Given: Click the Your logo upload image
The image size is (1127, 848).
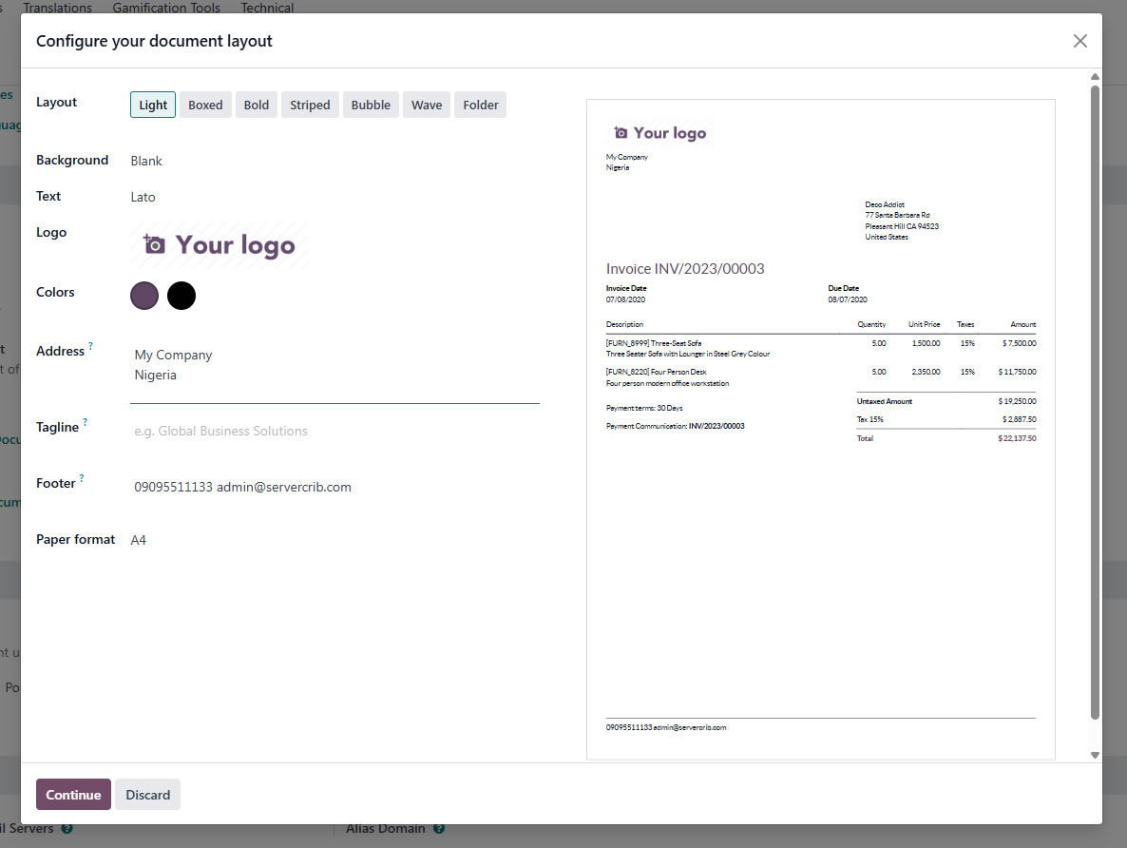Looking at the screenshot, I should pos(220,245).
